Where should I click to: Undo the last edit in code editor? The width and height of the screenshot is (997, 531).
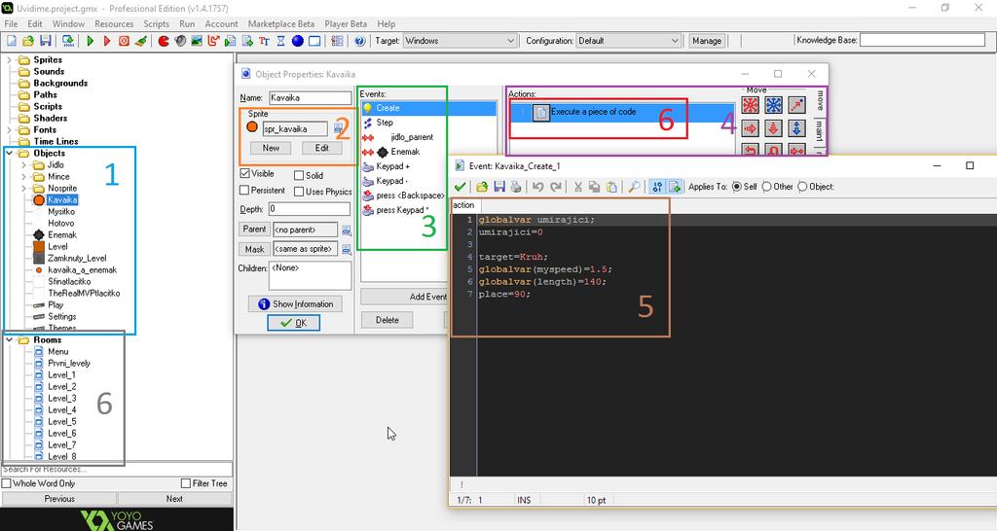click(537, 187)
